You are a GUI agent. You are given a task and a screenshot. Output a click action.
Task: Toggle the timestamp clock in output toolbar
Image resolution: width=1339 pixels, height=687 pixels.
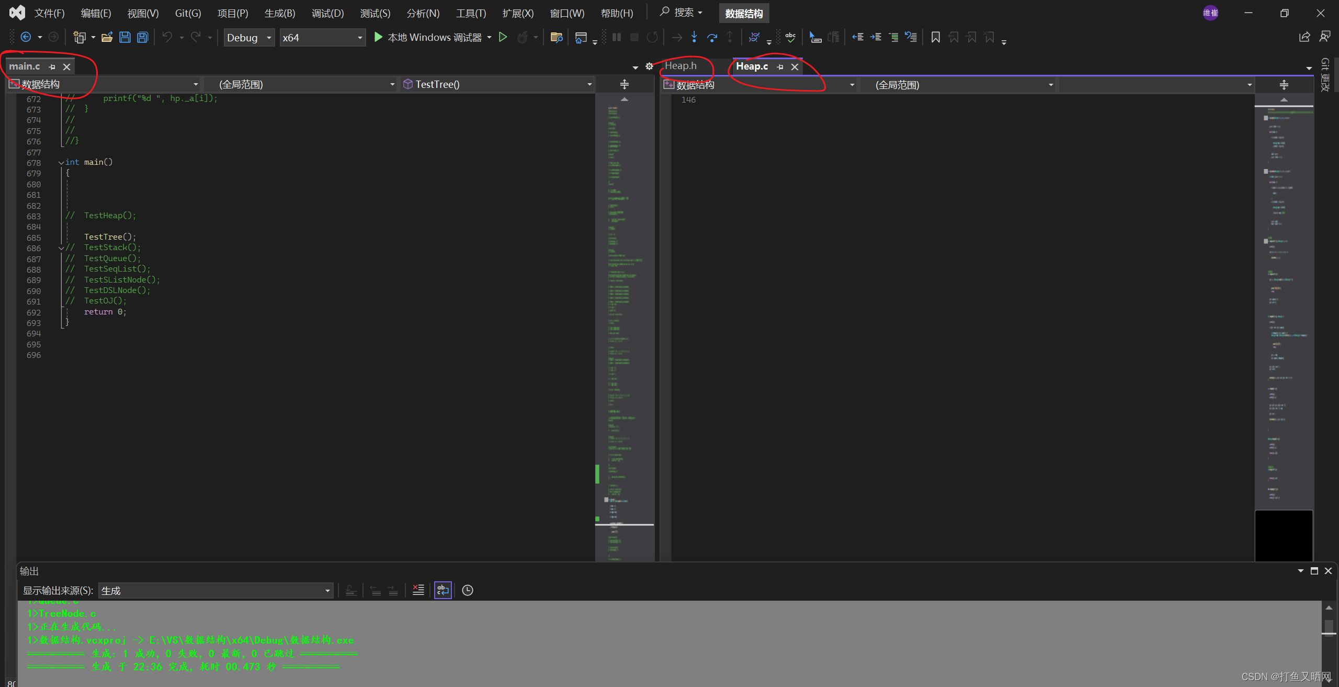point(468,590)
